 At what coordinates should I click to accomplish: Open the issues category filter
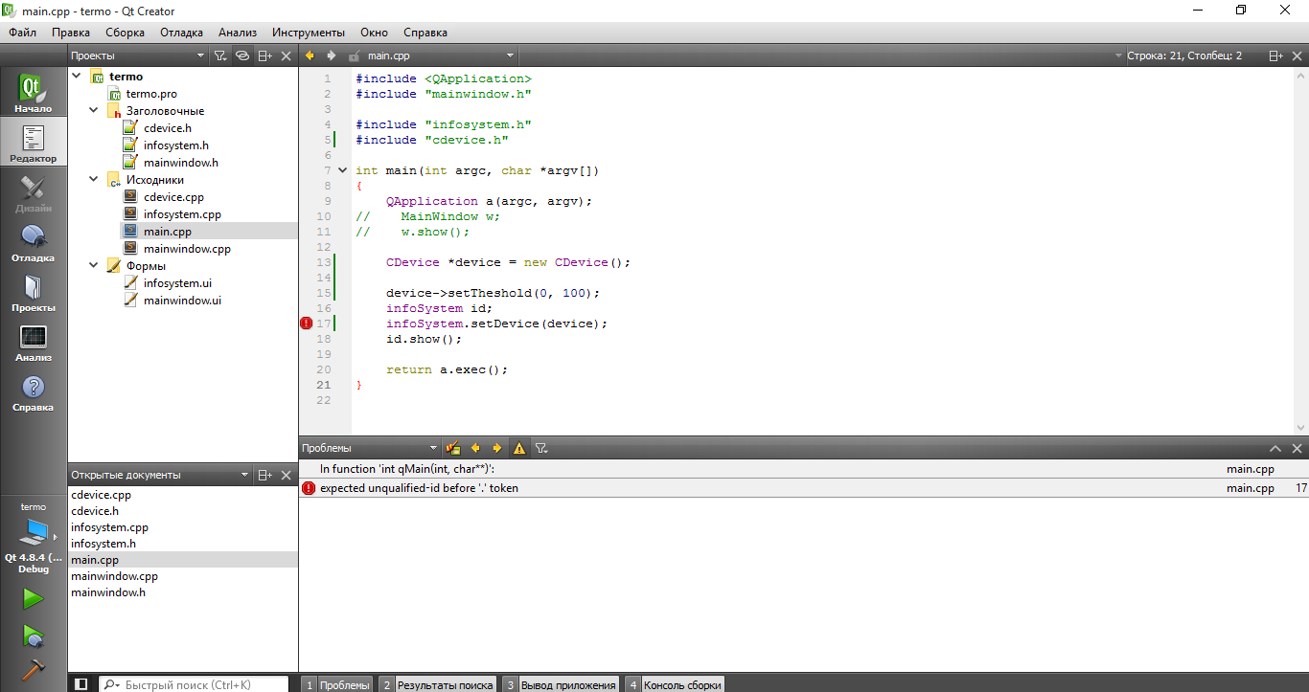tap(541, 448)
